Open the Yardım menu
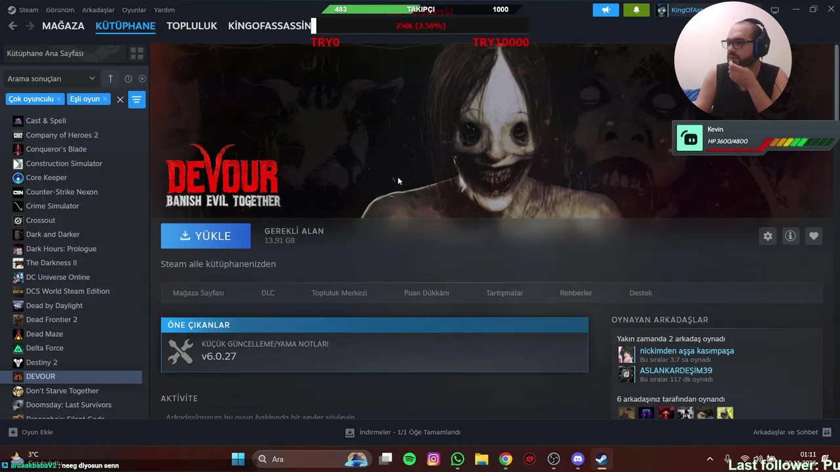The image size is (840, 472). (x=164, y=10)
